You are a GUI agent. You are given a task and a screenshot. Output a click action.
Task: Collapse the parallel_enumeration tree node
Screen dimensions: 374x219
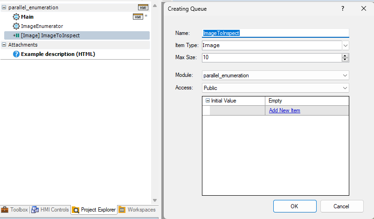pyautogui.click(x=4, y=7)
